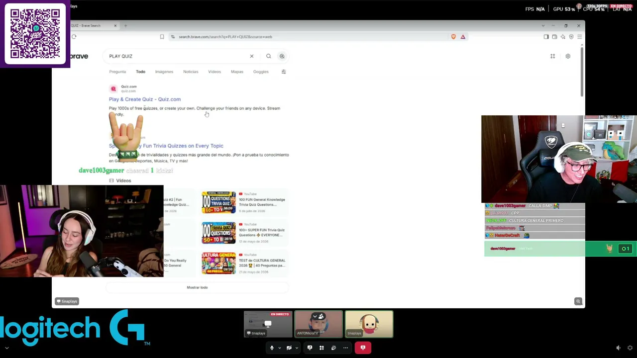Image resolution: width=637 pixels, height=358 pixels.
Task: Open the activities apps grid button
Action: tap(321, 348)
